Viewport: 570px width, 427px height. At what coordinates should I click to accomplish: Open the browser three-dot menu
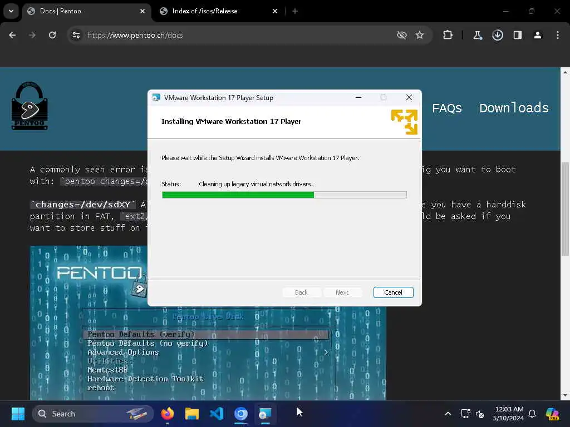558,35
